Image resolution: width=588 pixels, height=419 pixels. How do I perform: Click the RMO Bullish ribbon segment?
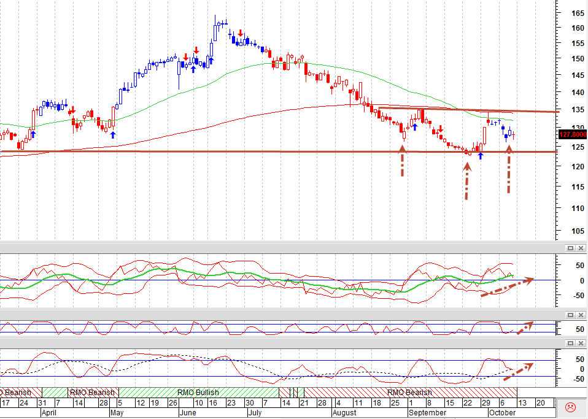tap(198, 393)
